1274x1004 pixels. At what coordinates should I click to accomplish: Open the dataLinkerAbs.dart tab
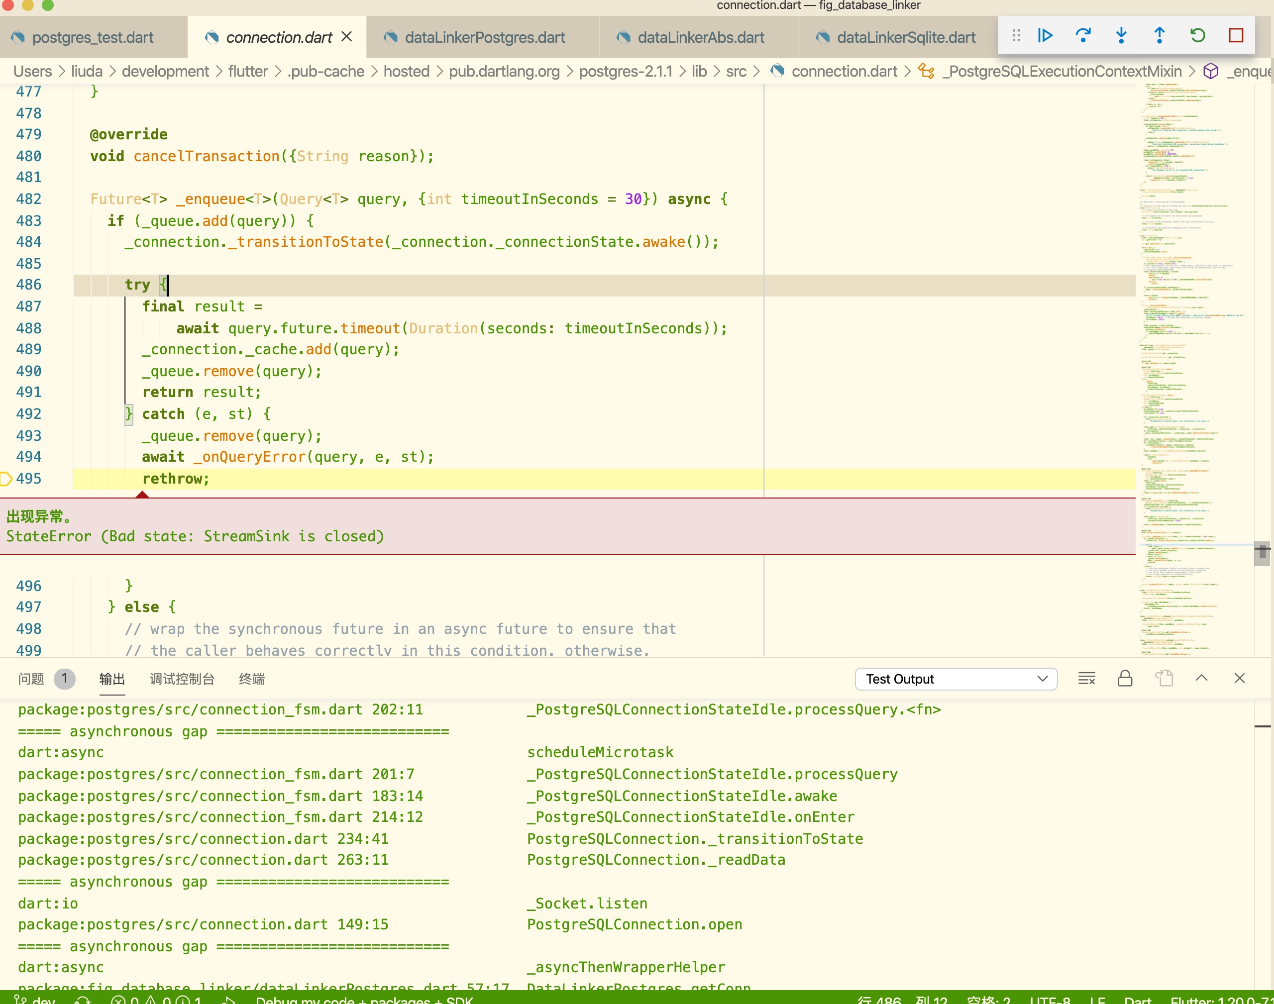pos(701,38)
